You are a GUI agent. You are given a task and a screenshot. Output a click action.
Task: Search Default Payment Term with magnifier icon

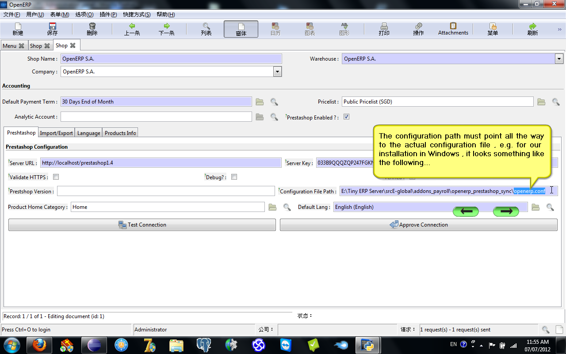[x=274, y=102]
